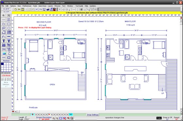Viewport: 183px width, 121px height.
Task: Click the vertical scrollbar up arrow
Action: 181,21
